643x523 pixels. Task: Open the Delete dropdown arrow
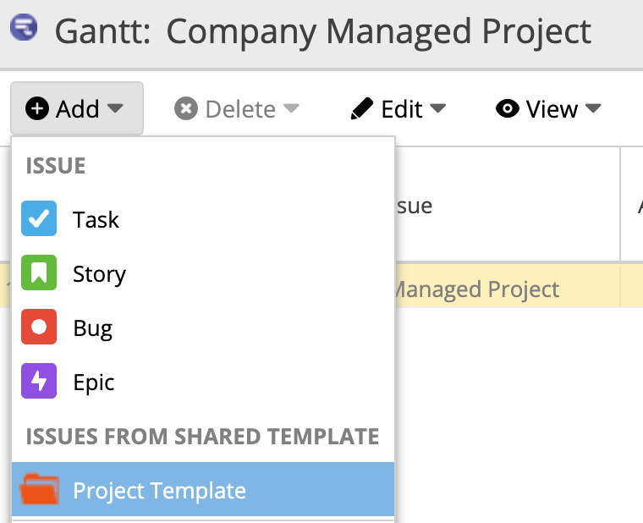[291, 109]
